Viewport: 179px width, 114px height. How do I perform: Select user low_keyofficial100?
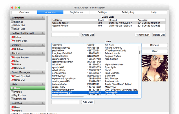click(x=95, y=53)
